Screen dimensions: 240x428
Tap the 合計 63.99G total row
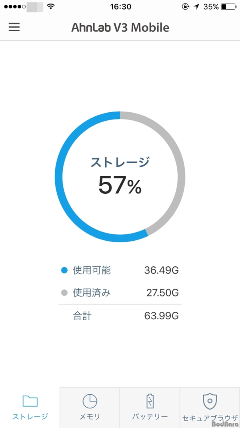pos(120,316)
